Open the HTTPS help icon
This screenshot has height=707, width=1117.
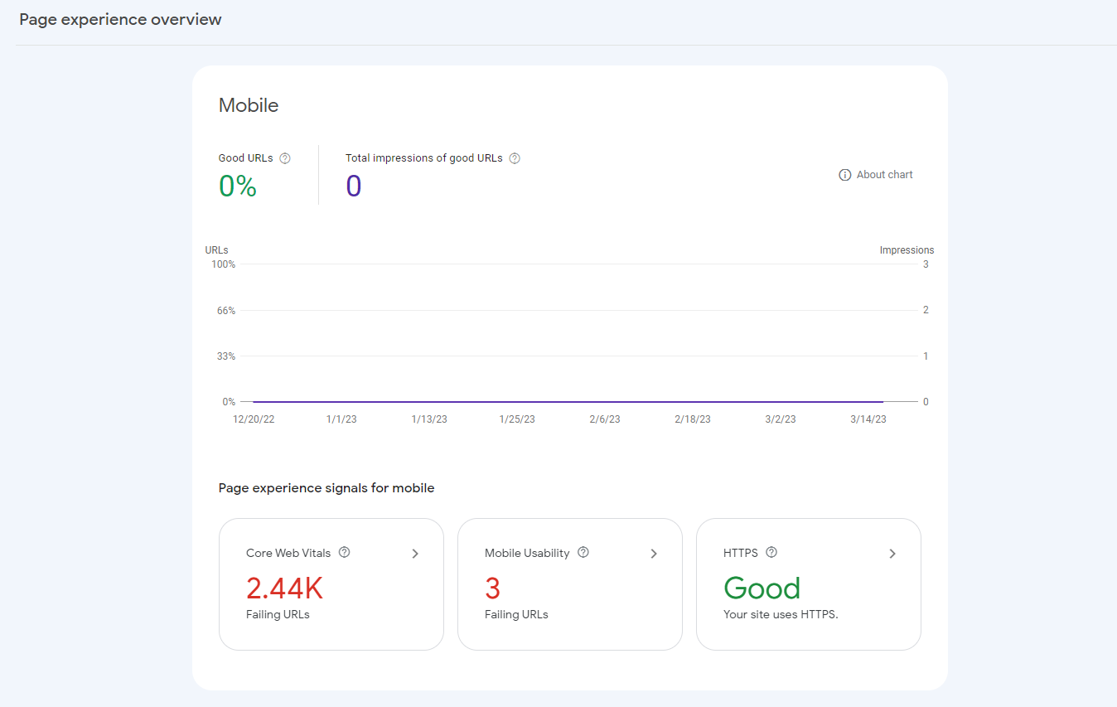point(771,552)
